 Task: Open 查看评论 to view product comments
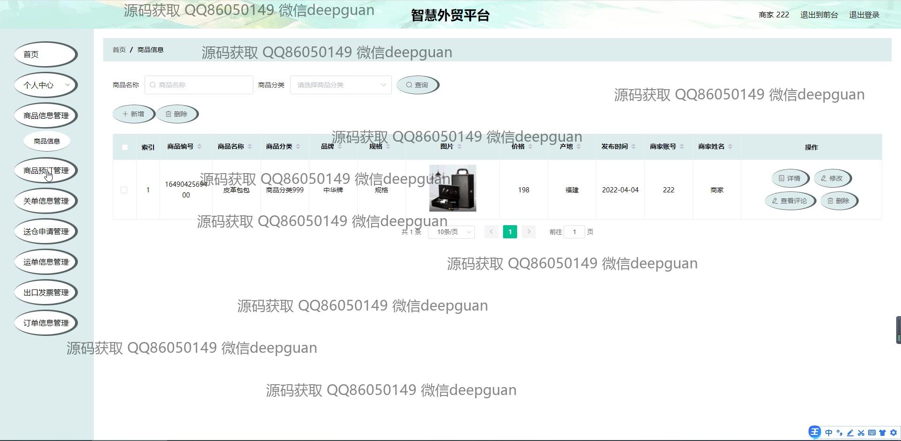[790, 201]
